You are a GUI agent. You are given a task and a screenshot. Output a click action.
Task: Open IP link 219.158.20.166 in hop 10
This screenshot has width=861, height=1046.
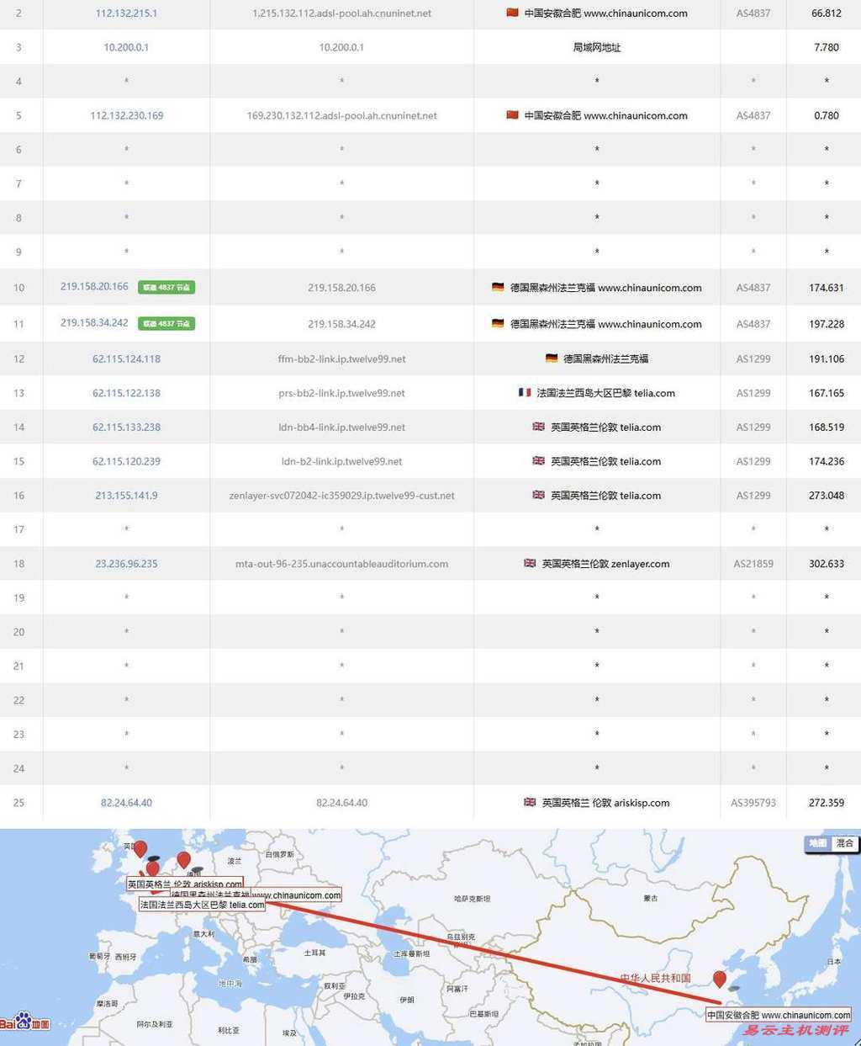click(94, 287)
